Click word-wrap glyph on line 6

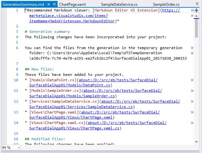[x=192, y=48]
